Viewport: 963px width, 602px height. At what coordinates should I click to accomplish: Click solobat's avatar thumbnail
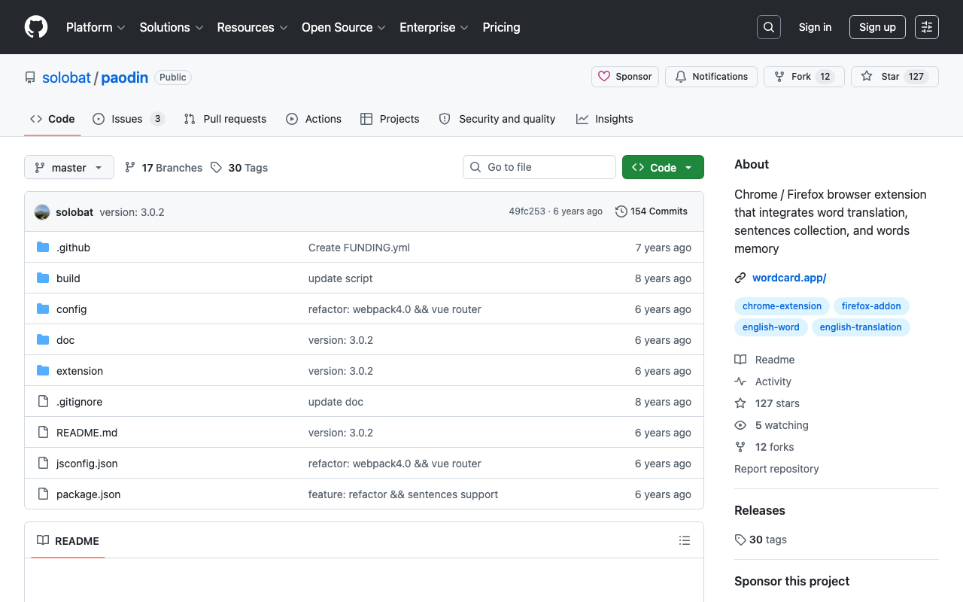click(x=42, y=212)
